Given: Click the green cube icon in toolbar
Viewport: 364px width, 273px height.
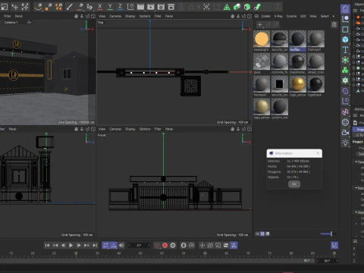Looking at the screenshot, I should click(x=247, y=7).
